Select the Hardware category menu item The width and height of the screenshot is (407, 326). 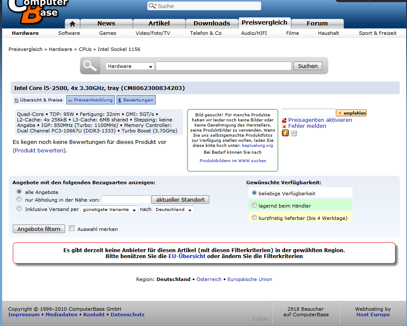(25, 33)
